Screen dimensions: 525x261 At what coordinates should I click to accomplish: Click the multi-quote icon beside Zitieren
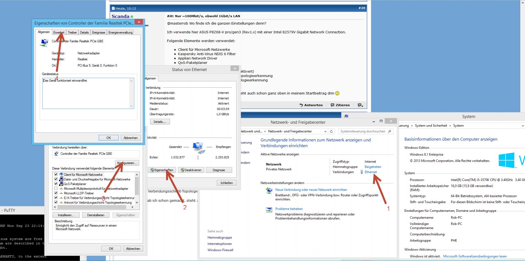[360, 105]
